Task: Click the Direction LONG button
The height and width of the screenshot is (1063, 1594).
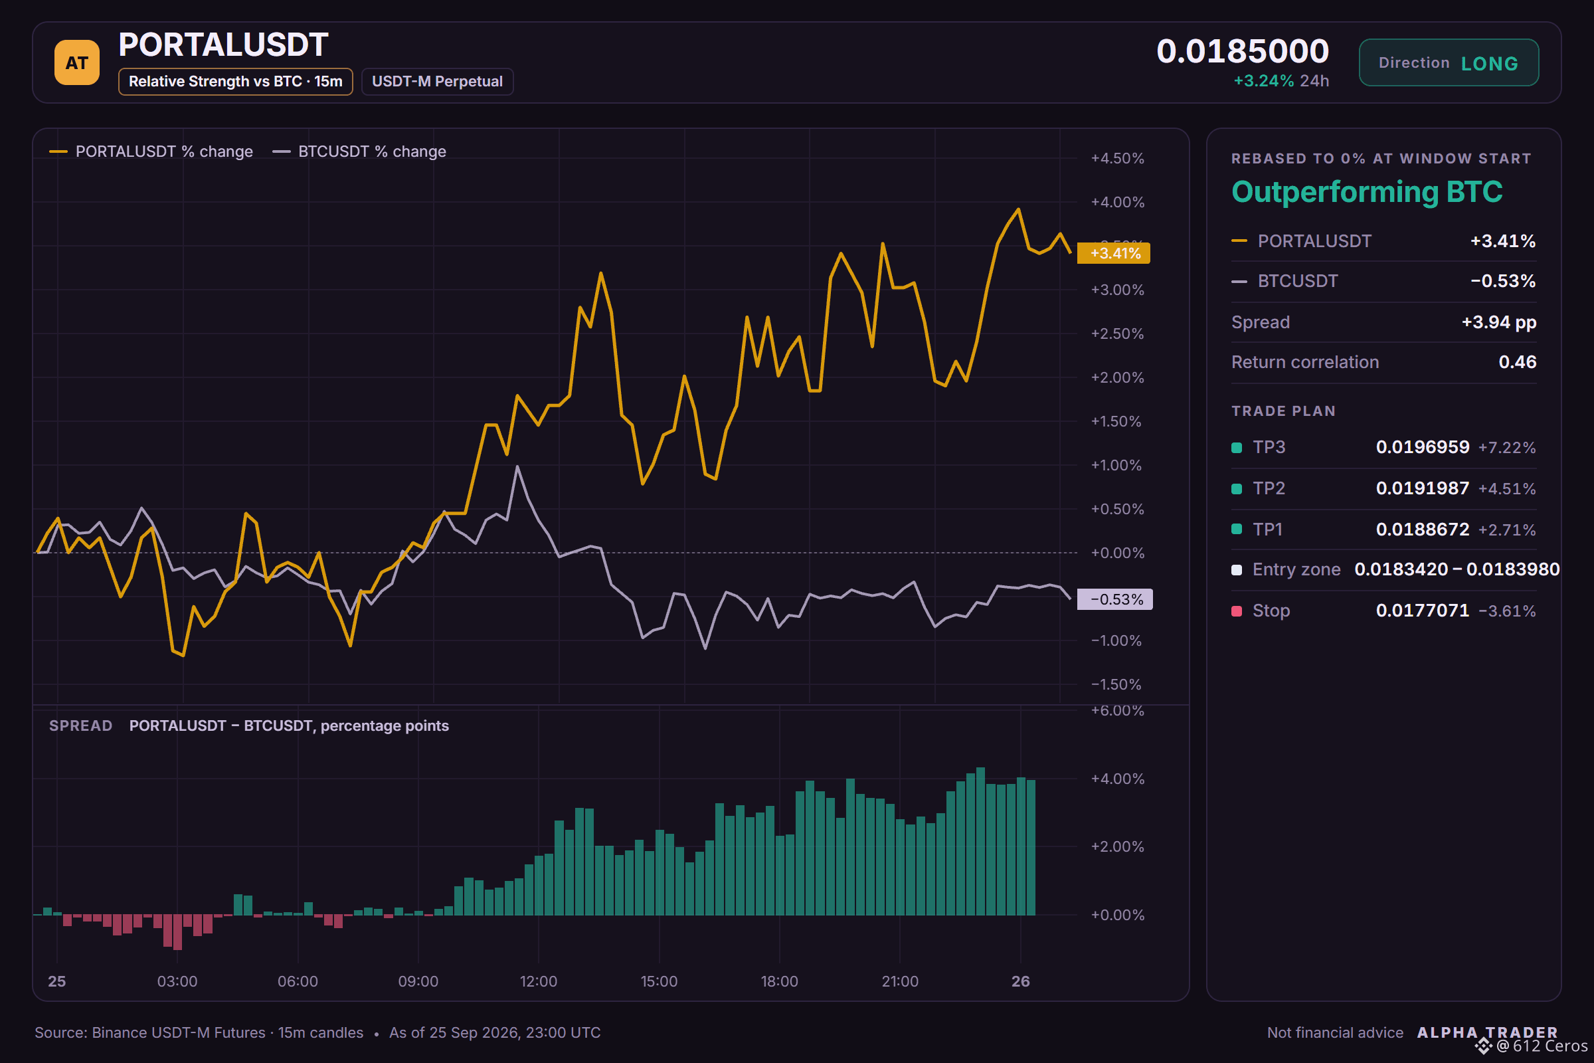Action: point(1449,62)
